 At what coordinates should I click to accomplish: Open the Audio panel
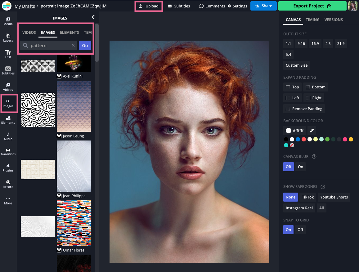8,136
